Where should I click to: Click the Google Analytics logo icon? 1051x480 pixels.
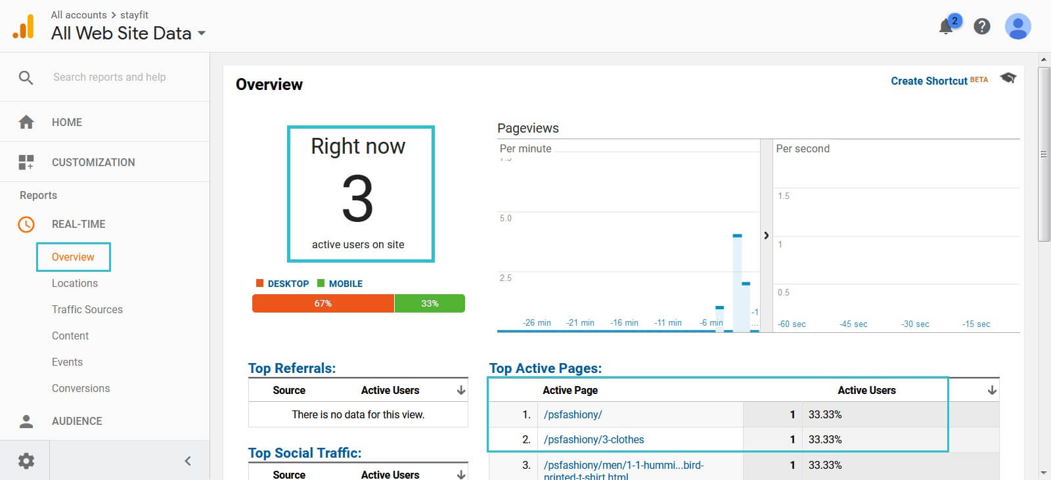(x=24, y=27)
